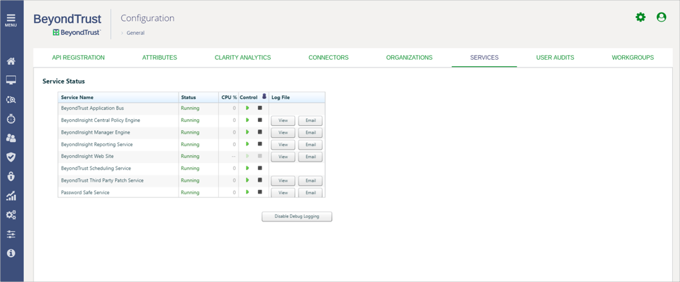Click the info icon in the sidebar

11,253
